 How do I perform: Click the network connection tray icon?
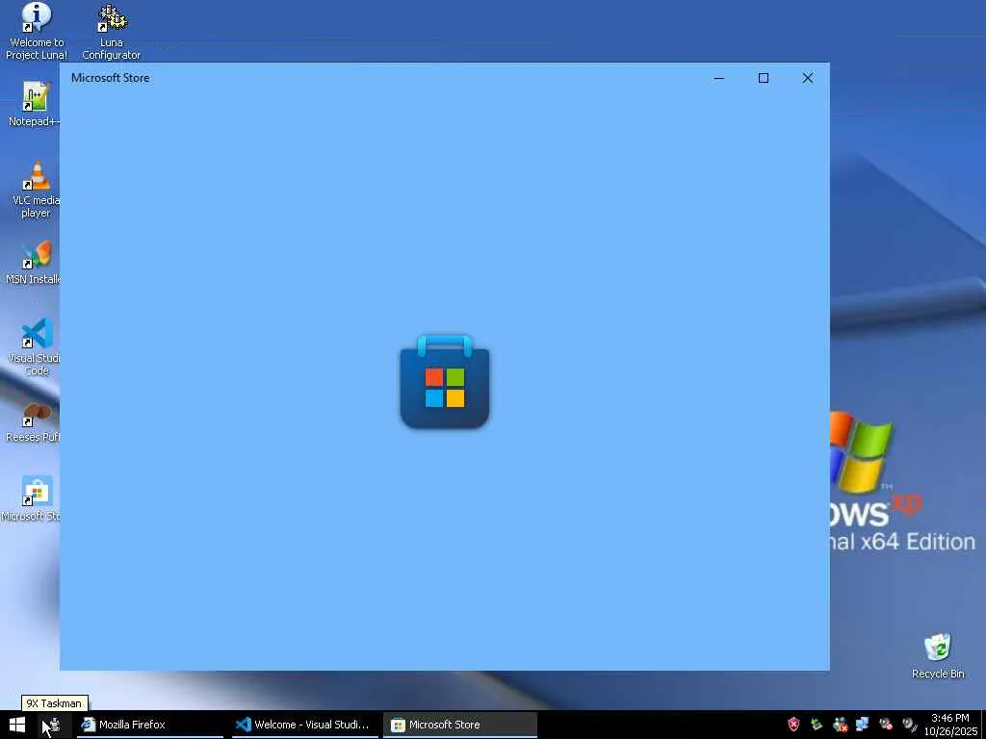(862, 725)
